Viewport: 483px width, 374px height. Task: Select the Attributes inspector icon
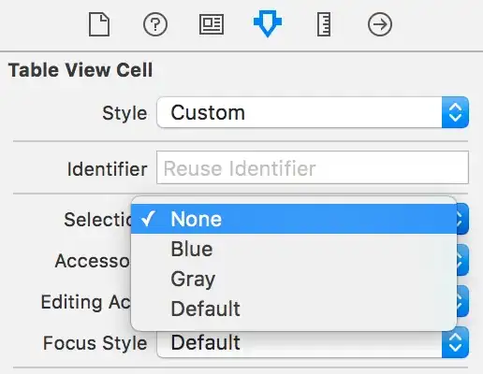click(x=268, y=23)
